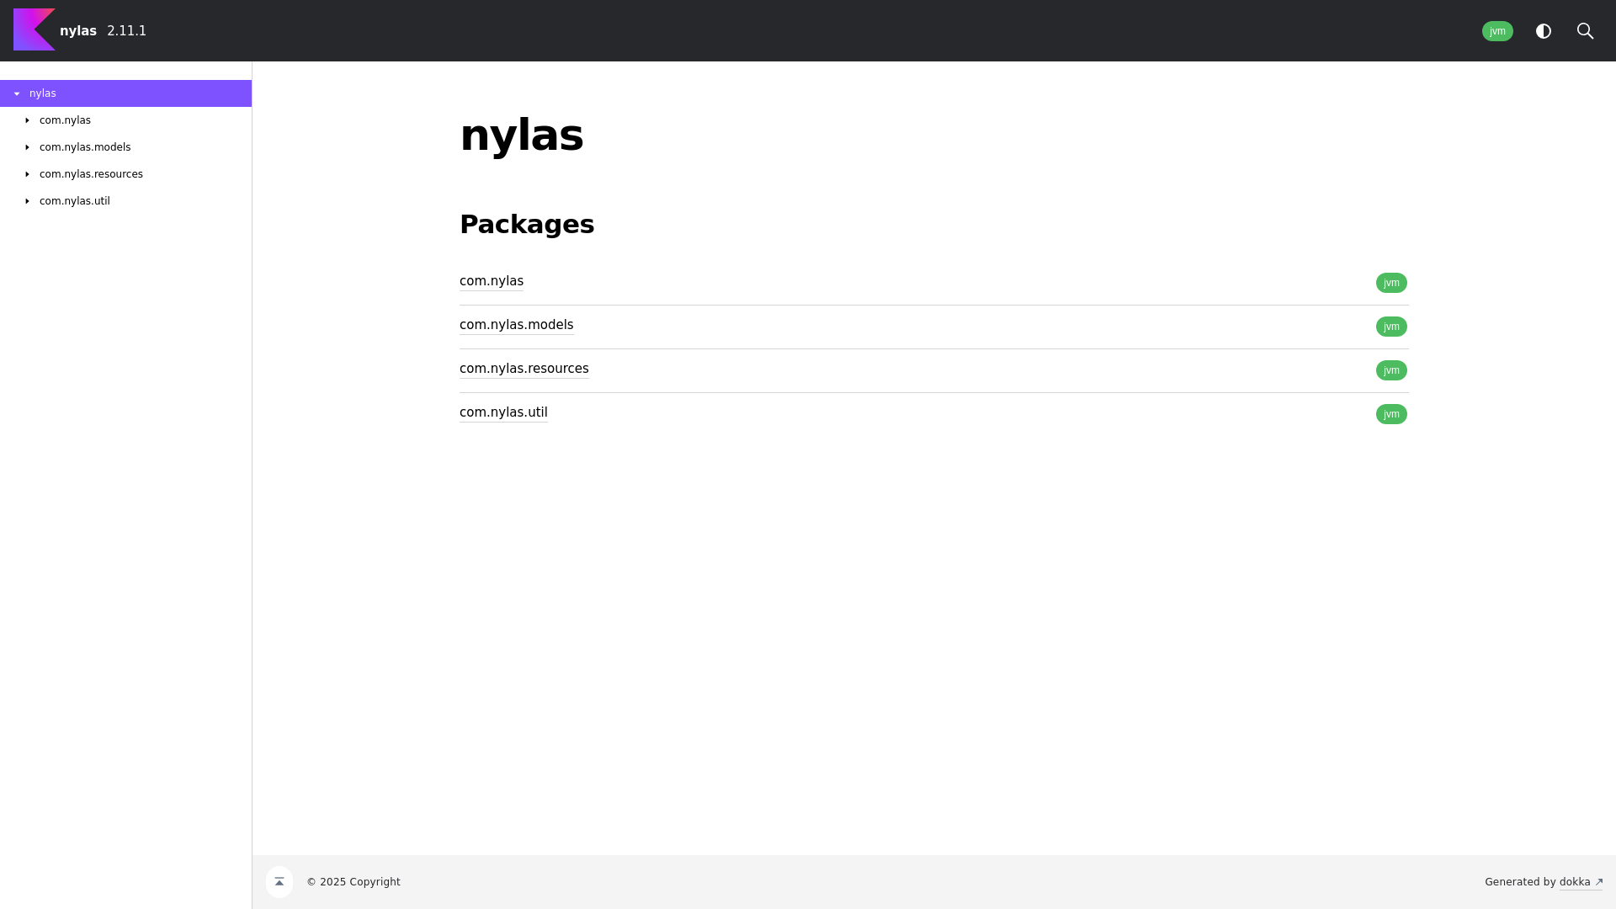
Task: Select com.nylas.models in sidebar tree
Action: pos(85,147)
